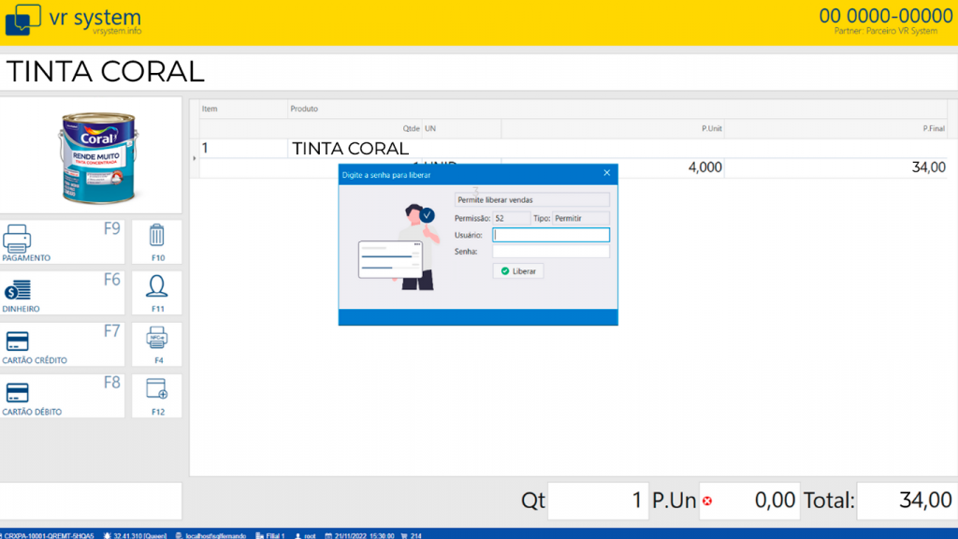Image resolution: width=958 pixels, height=539 pixels.
Task: Choose the Cartão Débito payment icon
Action: 18,393
